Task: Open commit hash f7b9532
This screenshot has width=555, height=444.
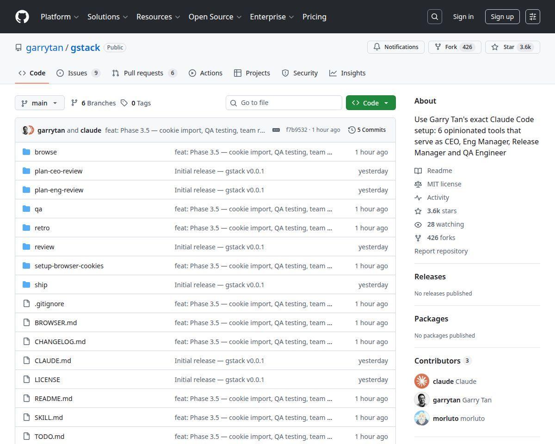Action: click(x=296, y=130)
